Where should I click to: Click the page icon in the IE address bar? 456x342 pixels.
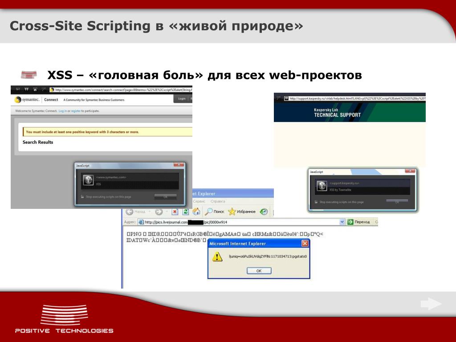pos(141,222)
